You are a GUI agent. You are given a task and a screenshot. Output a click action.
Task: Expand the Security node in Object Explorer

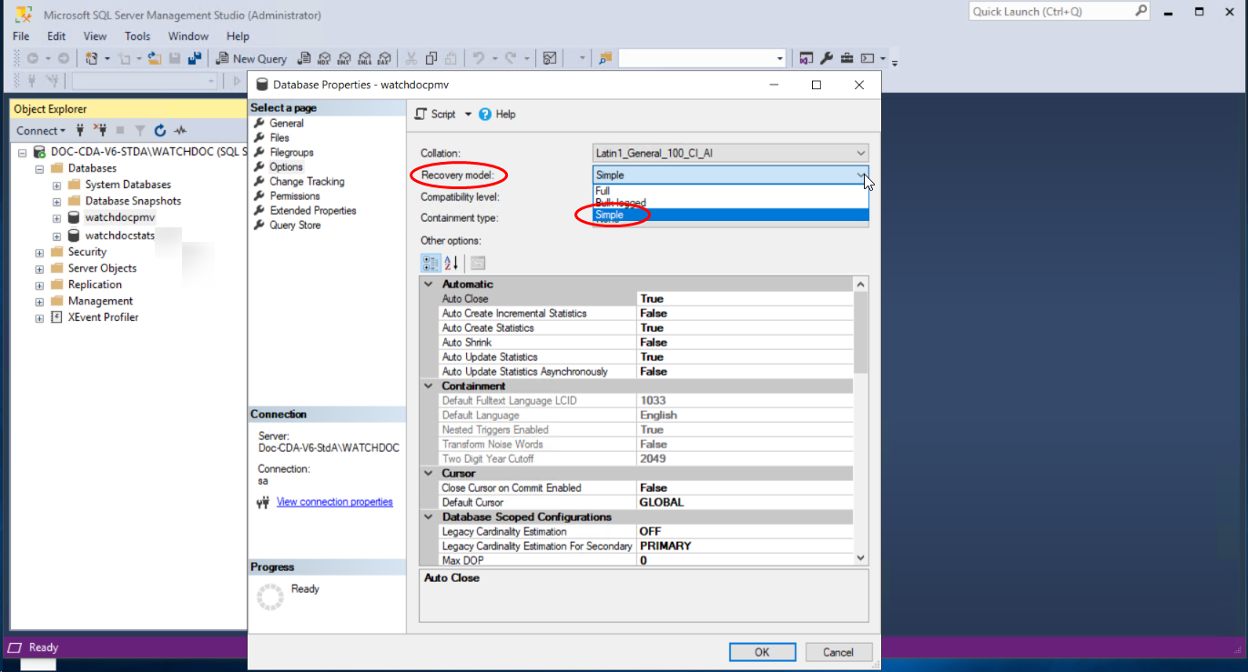(39, 253)
